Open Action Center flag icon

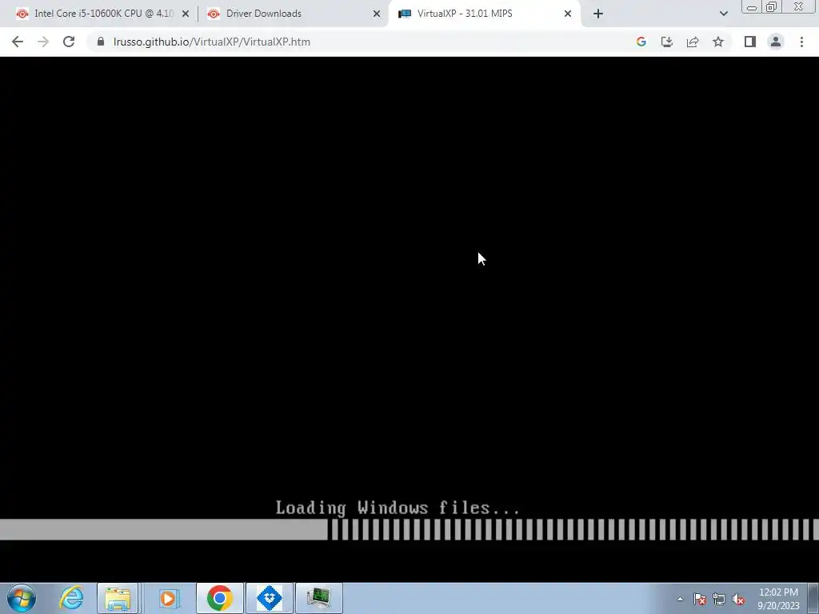pos(700,599)
